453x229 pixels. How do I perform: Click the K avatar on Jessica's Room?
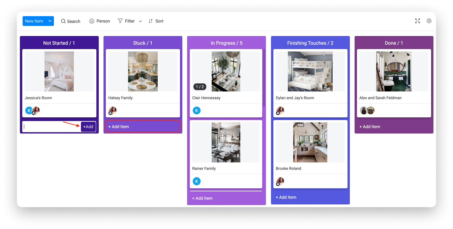(x=29, y=111)
